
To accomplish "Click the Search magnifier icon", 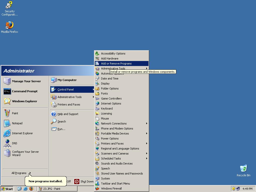I will 53,121.
